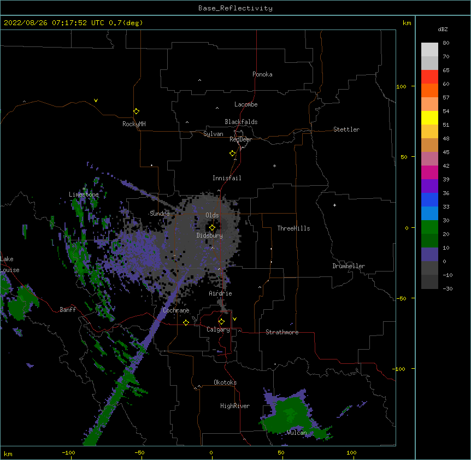Click the Sylvan town label
471x460 pixels.
click(x=213, y=134)
